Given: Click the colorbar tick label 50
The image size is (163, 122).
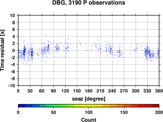Looking at the screenshot, I should [x=53, y=112].
